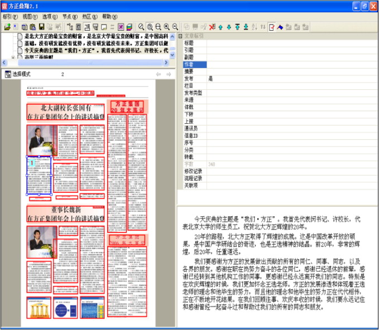This screenshot has height=330, width=379.
Task: Select tree item starting with 基础。没有研发
Action: pyautogui.click(x=96, y=43)
